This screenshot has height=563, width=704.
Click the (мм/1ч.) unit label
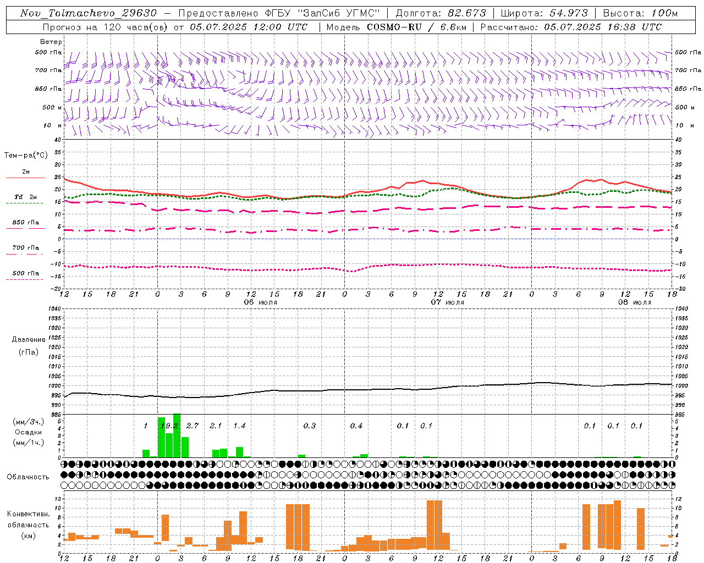coord(28,443)
